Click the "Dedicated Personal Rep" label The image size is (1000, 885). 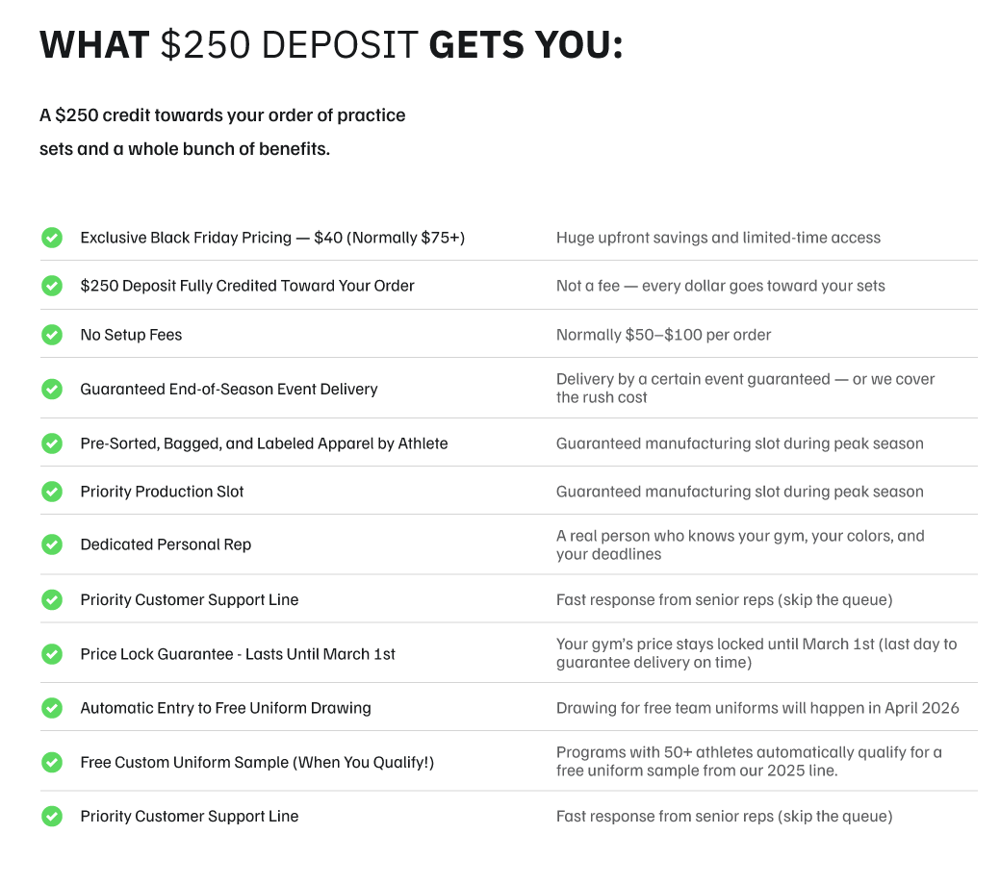166,544
